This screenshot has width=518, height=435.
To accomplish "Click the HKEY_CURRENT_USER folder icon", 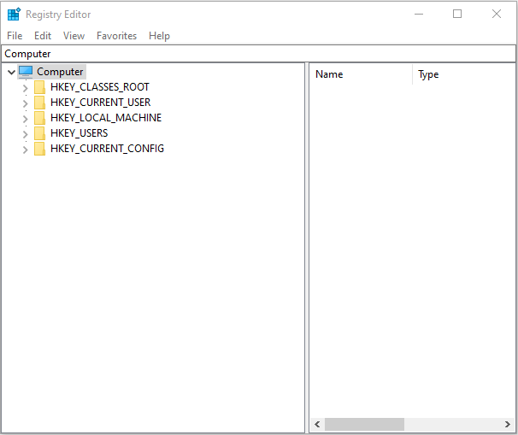I will pos(39,103).
